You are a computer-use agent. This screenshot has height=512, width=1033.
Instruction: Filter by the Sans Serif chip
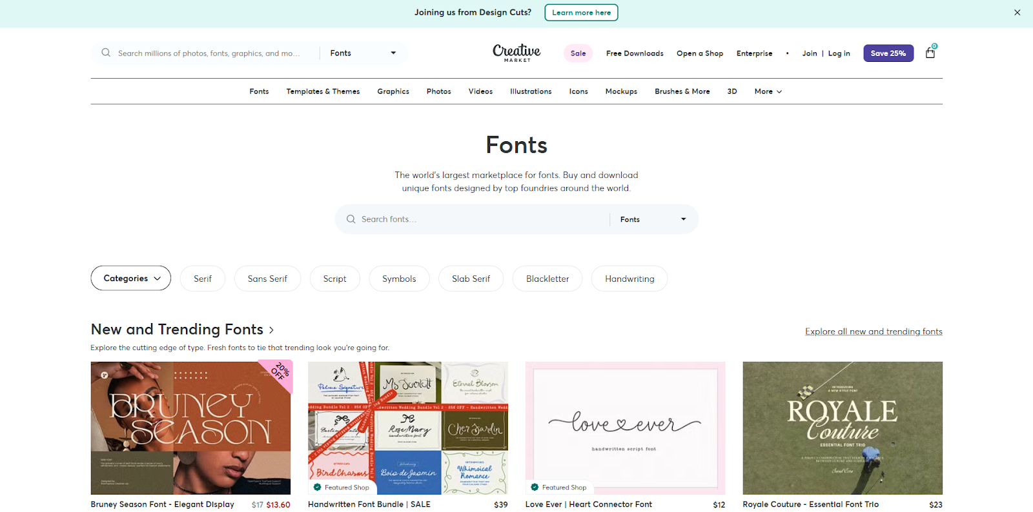[267, 279]
